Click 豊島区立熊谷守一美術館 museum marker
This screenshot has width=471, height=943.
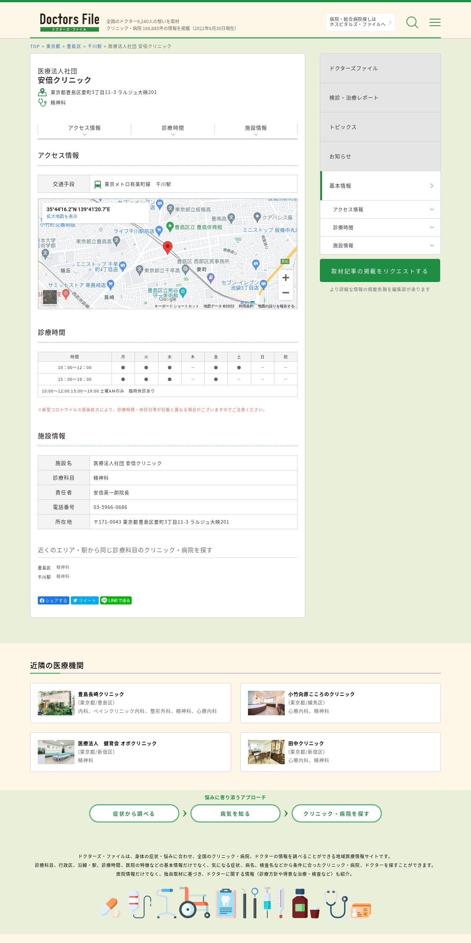(183, 292)
